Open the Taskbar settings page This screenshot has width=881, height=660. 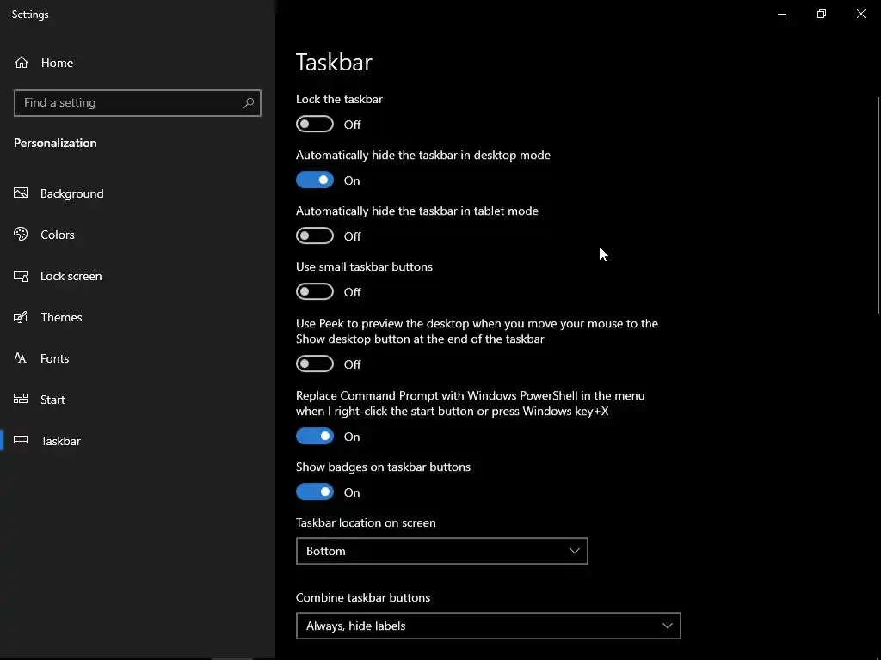(x=60, y=441)
